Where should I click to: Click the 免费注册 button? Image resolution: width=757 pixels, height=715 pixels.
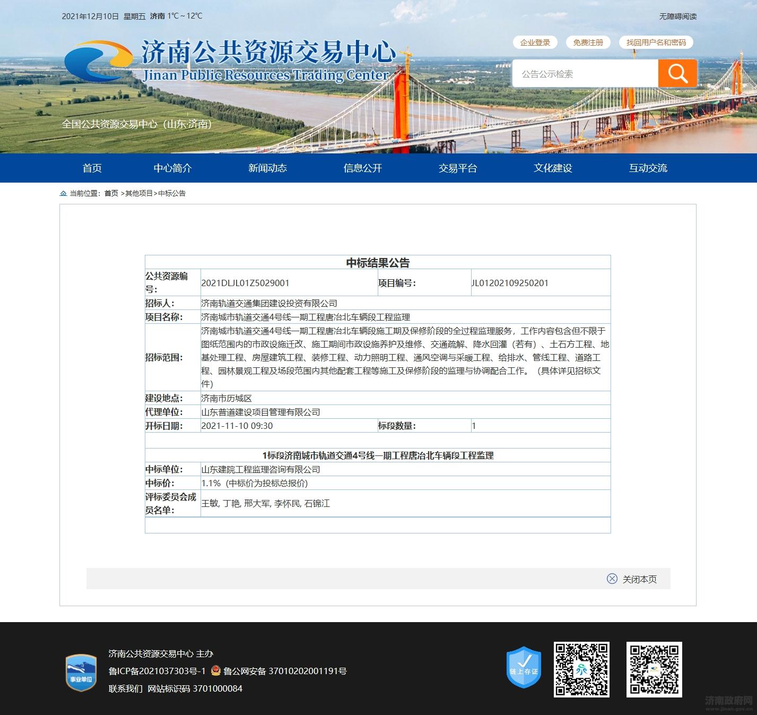pyautogui.click(x=588, y=42)
